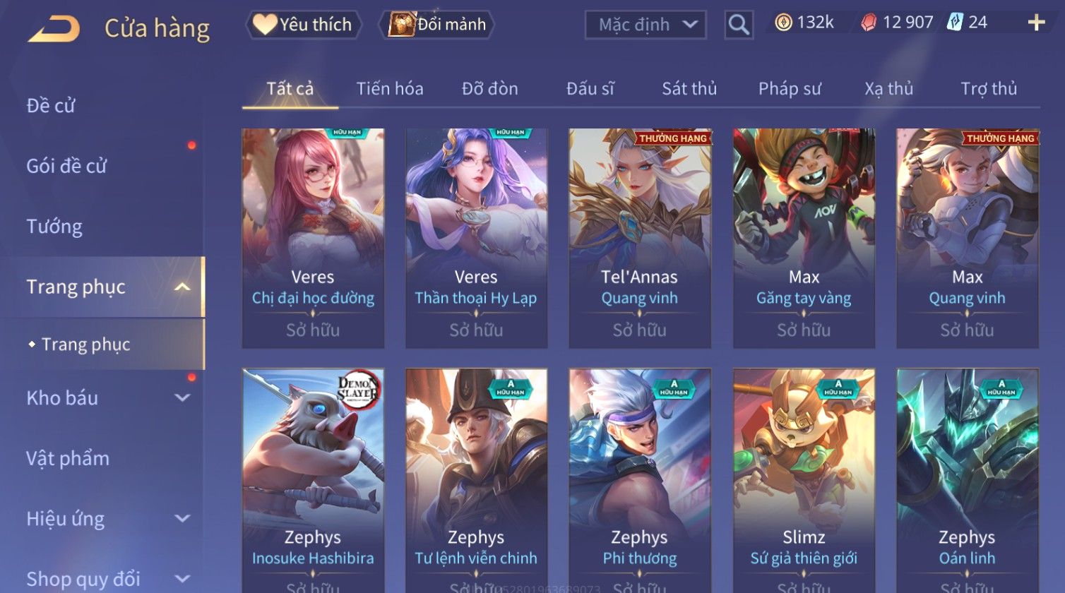Screen dimensions: 1065x593
Task: Expand the Hiệu ứng sidebar section
Action: click(x=182, y=519)
